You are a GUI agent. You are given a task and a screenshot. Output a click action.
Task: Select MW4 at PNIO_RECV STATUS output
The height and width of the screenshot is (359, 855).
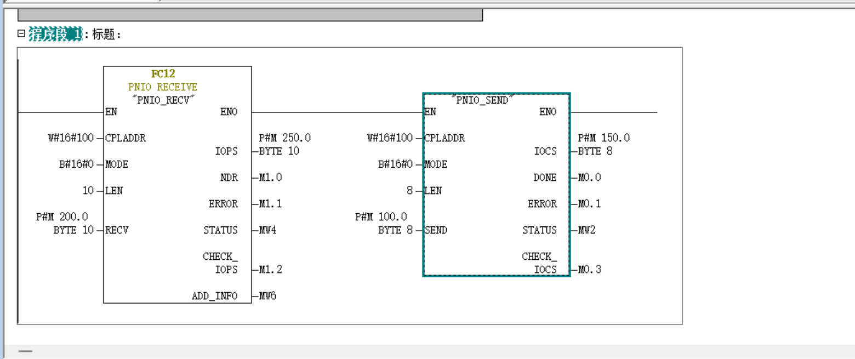(x=267, y=230)
